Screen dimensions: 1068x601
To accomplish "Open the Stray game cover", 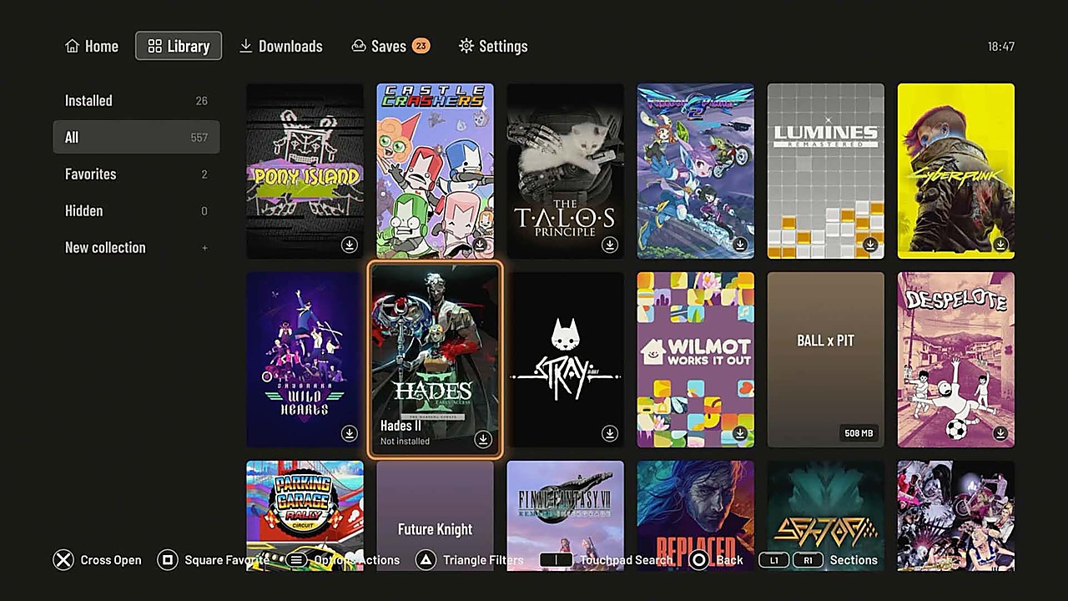I will [x=565, y=360].
